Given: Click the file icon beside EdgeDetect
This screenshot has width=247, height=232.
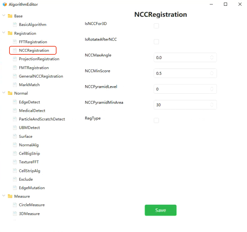Looking at the screenshot, I should pos(15,102).
